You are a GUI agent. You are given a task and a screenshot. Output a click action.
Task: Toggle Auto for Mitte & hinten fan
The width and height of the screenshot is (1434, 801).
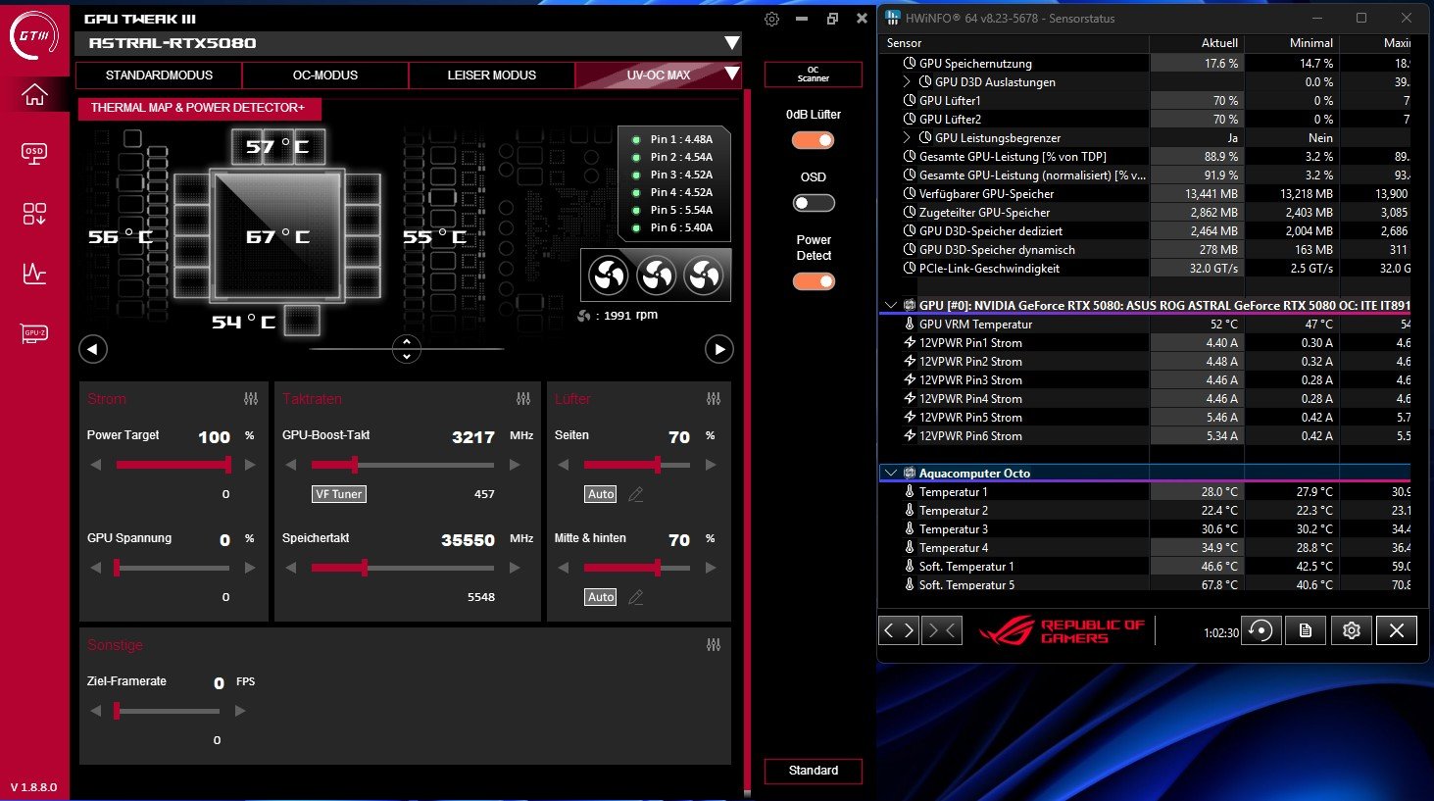point(601,596)
